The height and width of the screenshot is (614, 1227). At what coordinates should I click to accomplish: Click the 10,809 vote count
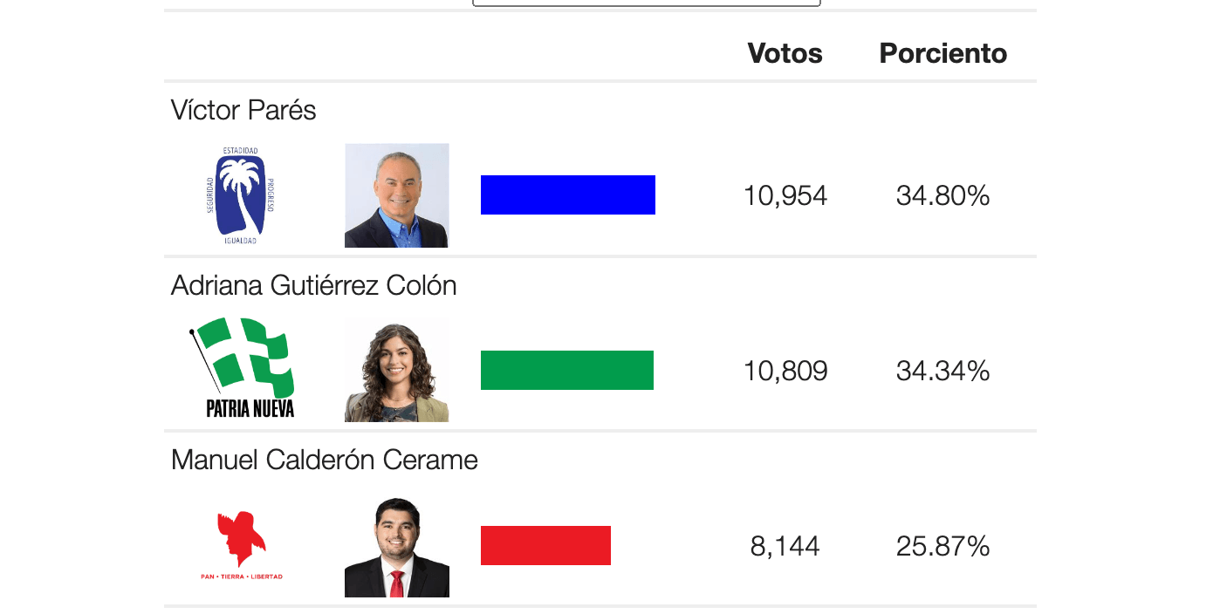(785, 371)
